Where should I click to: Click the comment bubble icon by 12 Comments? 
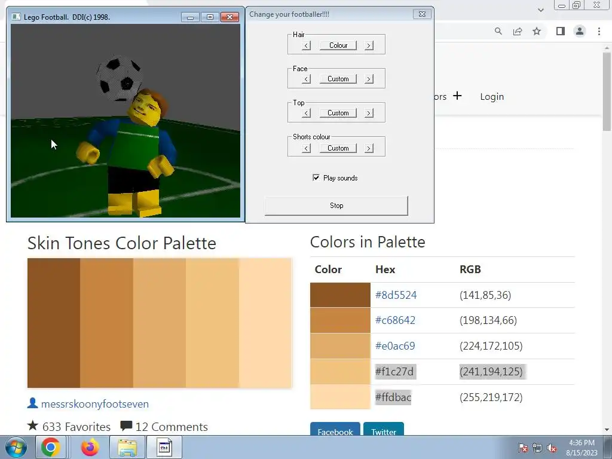(x=126, y=426)
